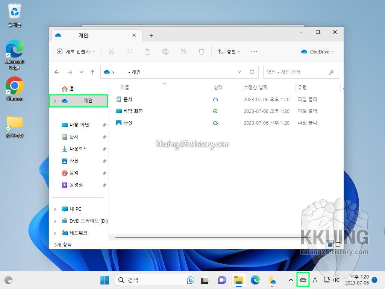Toggle the IME language A indicator
The width and height of the screenshot is (385, 289).
coord(315,280)
